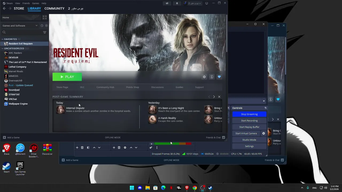Toggle OBS Studio Mode
Viewport: 342px width, 192px height.
click(249, 140)
